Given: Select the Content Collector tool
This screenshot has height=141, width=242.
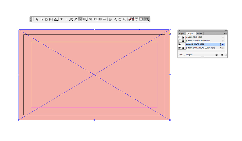Looking at the screenshot, I should click(x=56, y=19).
